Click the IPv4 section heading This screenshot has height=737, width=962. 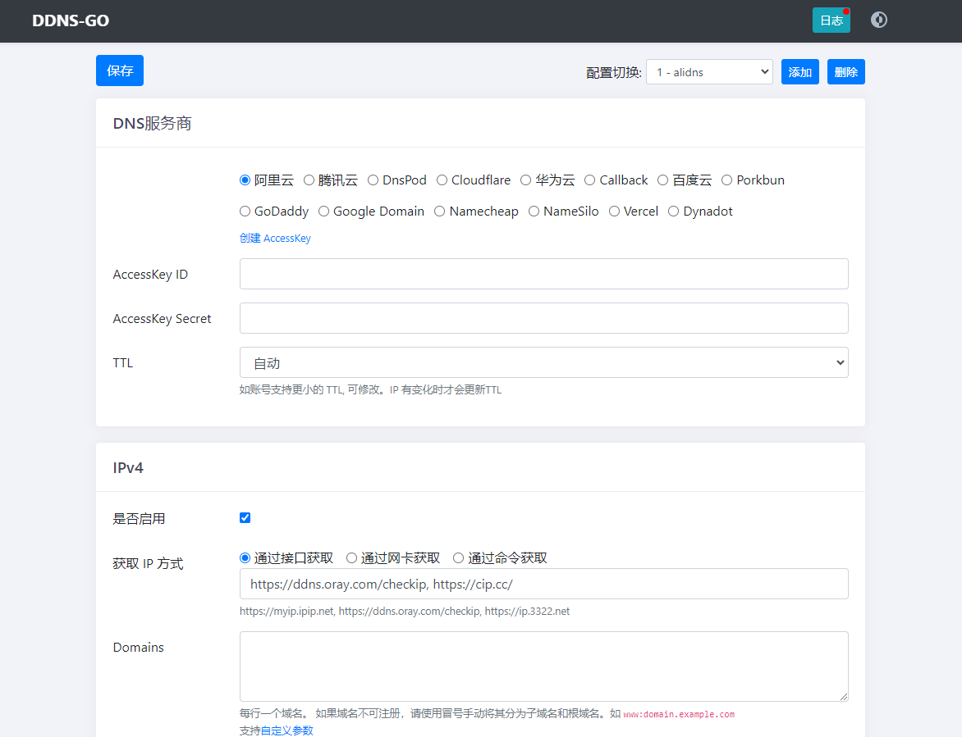click(x=128, y=467)
